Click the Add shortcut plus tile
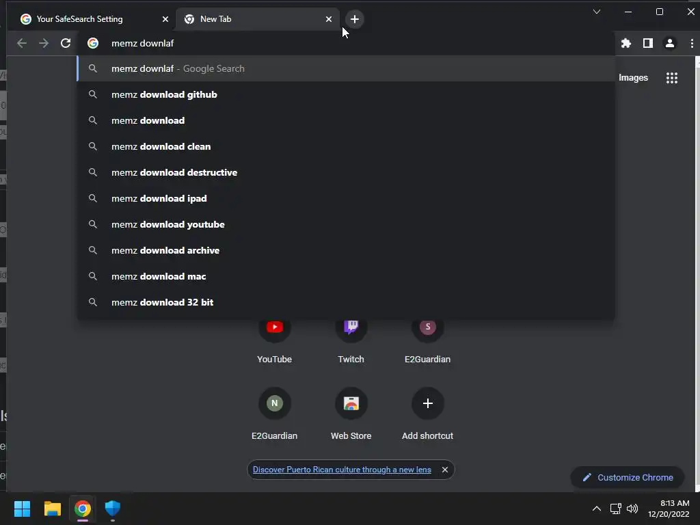The width and height of the screenshot is (700, 525). 427,413
